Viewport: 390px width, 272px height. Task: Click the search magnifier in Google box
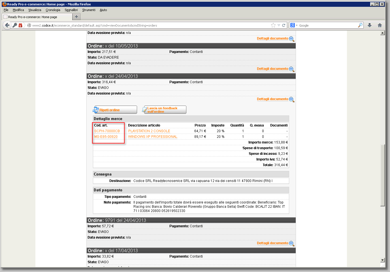[360, 25]
